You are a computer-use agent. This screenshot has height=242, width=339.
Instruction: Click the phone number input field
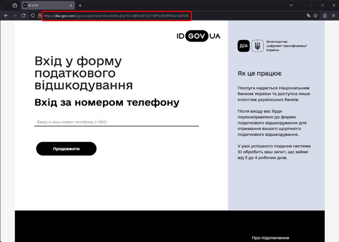pyautogui.click(x=116, y=122)
